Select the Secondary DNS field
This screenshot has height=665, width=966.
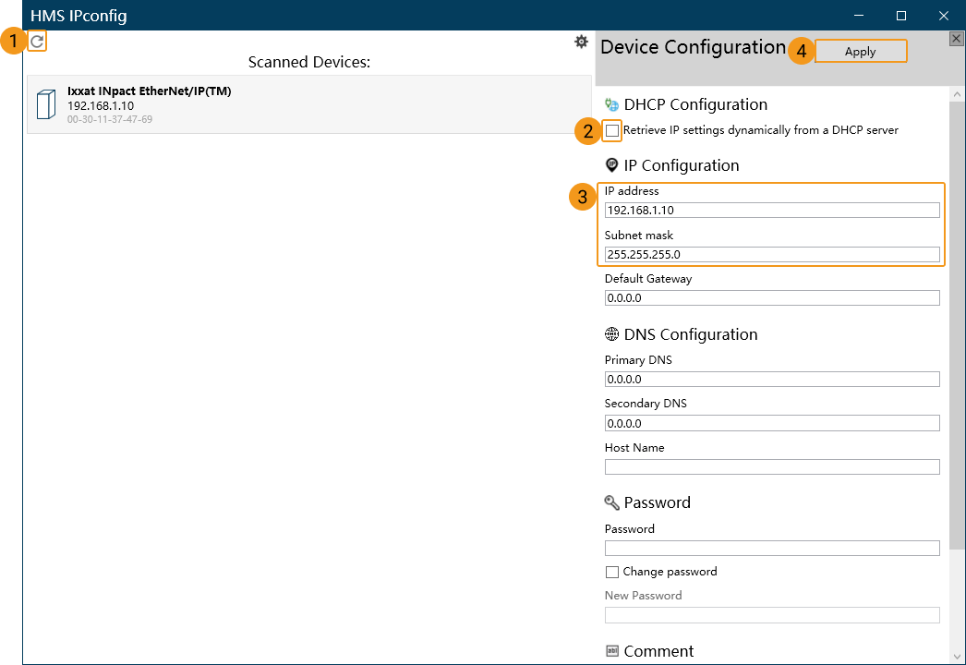tap(771, 424)
